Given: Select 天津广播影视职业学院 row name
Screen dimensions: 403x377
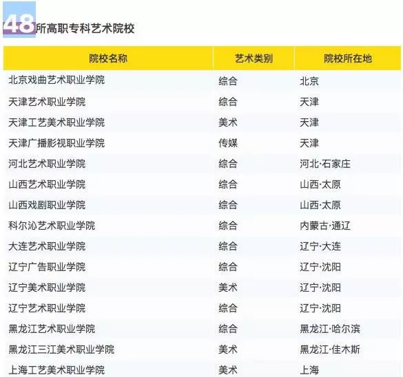Looking at the screenshot, I should click(x=56, y=143).
